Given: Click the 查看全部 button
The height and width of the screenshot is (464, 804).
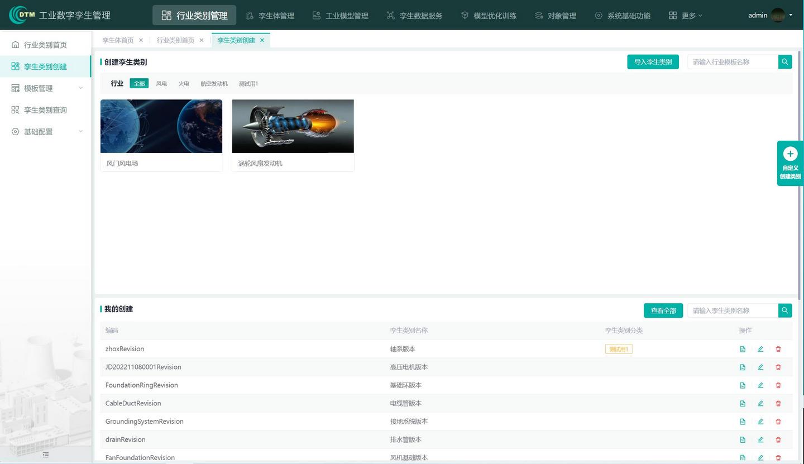Looking at the screenshot, I should click(x=663, y=310).
